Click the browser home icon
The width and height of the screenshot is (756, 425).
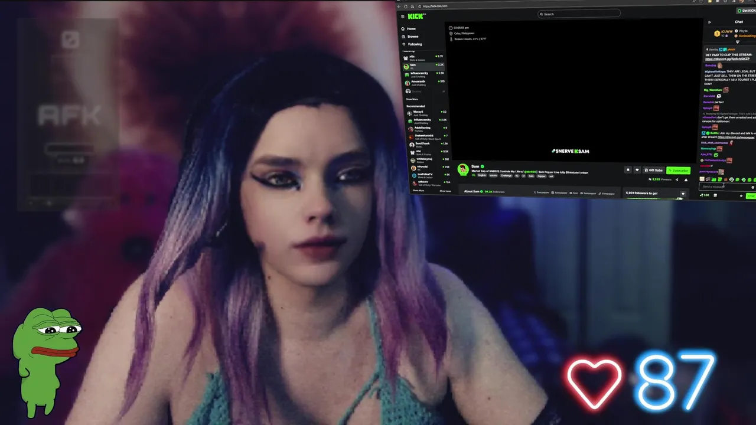coord(412,6)
